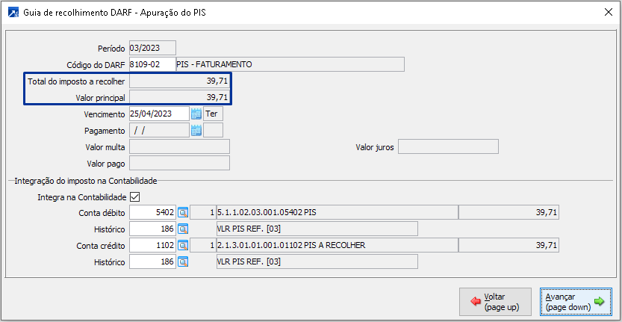
Task: Open the Vencimento calendar picker
Action: [196, 114]
